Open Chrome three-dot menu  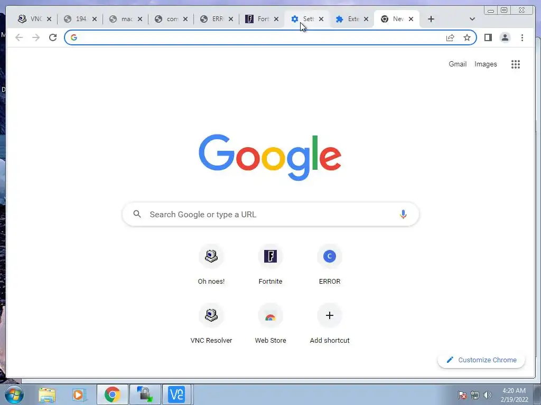[522, 37]
